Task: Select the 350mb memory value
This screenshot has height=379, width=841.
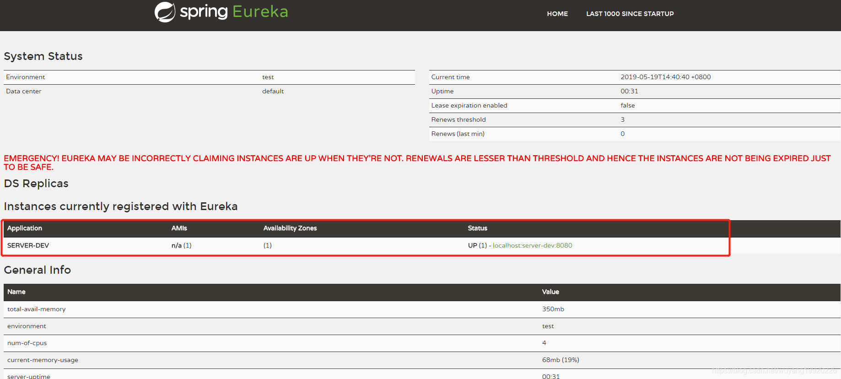Action: tap(553, 309)
